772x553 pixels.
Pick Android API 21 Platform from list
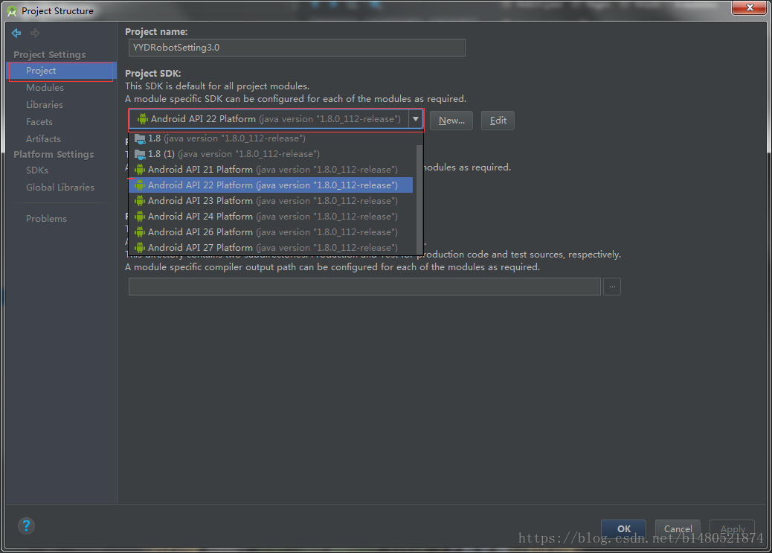pos(270,170)
